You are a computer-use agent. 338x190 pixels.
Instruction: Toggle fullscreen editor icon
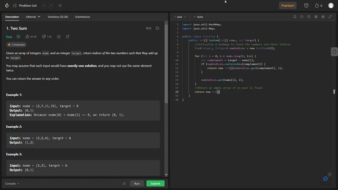point(330,17)
